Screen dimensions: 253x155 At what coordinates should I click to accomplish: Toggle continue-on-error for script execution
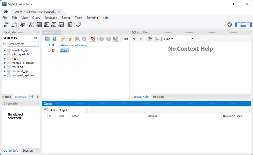pyautogui.click(x=93, y=39)
